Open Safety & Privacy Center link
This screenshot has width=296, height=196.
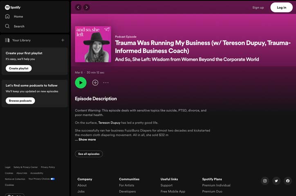[25, 167]
